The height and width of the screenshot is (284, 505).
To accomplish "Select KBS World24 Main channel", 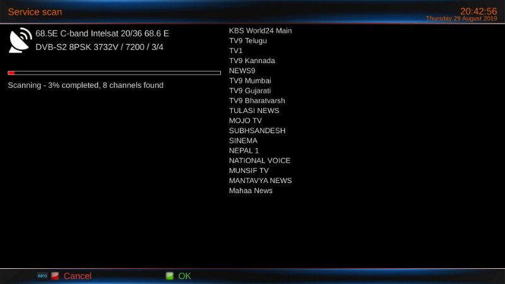I will click(x=260, y=30).
